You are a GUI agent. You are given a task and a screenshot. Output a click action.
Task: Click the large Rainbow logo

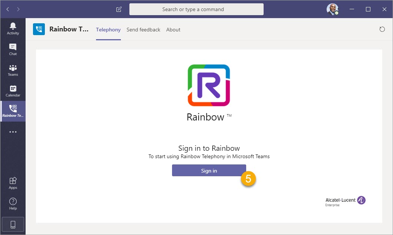[209, 85]
